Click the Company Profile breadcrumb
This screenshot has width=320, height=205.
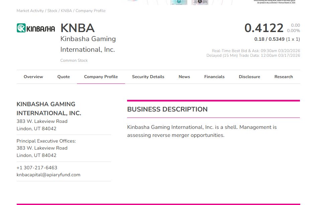[91, 11]
